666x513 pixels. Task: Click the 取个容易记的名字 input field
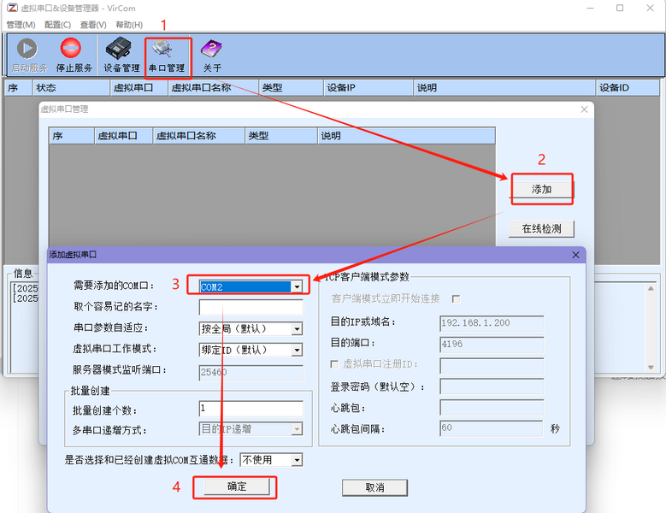tap(251, 307)
